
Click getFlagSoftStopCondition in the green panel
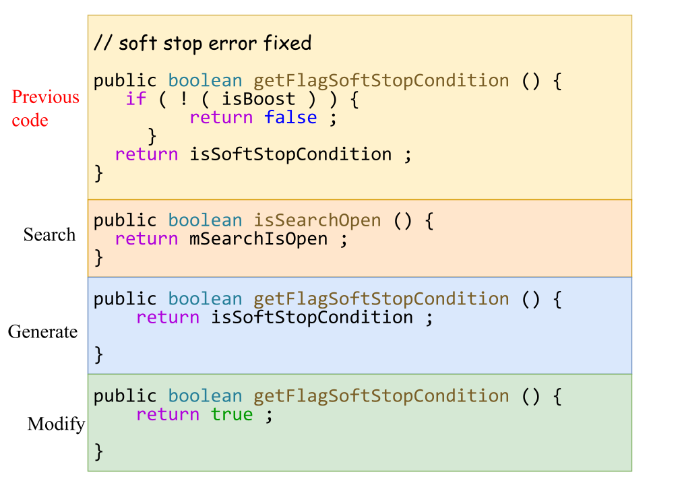pos(381,395)
